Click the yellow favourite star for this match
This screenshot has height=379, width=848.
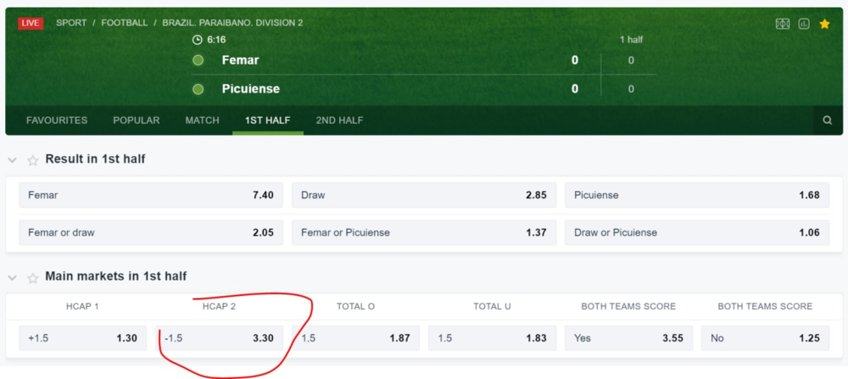click(825, 24)
